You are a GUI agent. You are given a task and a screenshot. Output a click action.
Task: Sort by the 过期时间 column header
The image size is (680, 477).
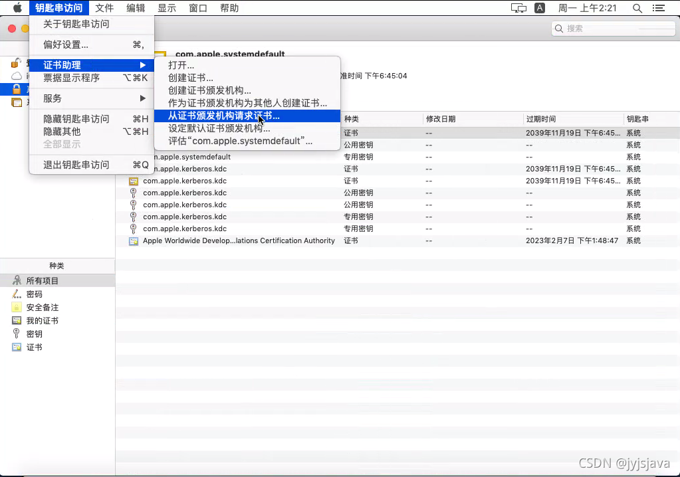(573, 119)
